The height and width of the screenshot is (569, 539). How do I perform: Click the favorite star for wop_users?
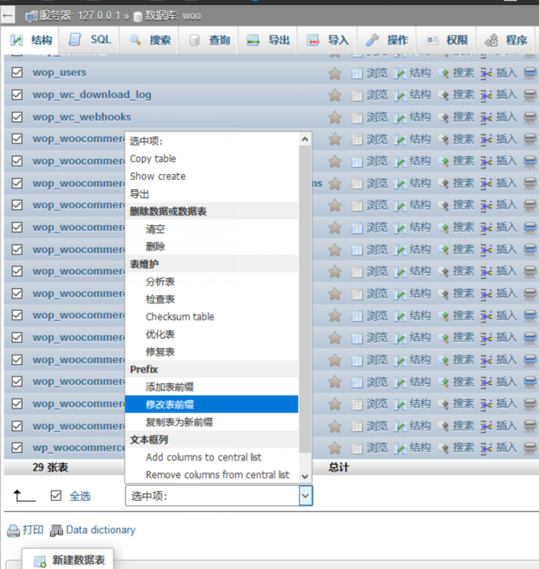pos(334,73)
